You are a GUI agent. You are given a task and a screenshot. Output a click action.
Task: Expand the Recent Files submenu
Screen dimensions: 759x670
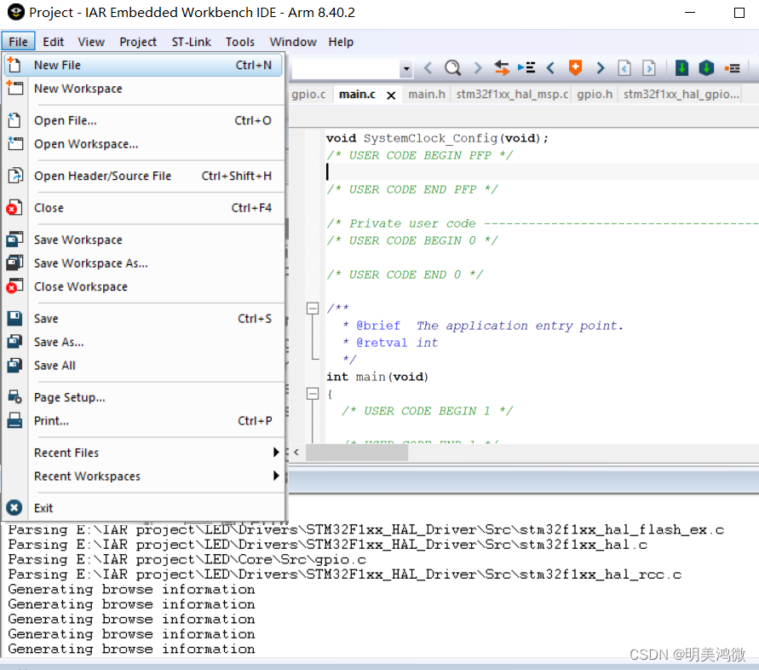276,452
